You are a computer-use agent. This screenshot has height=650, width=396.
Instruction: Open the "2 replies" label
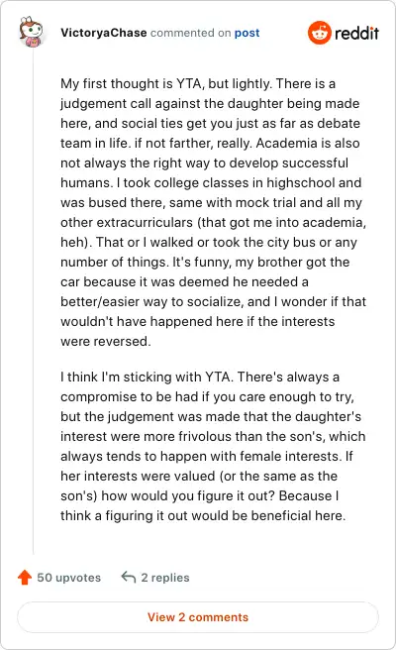[165, 578]
